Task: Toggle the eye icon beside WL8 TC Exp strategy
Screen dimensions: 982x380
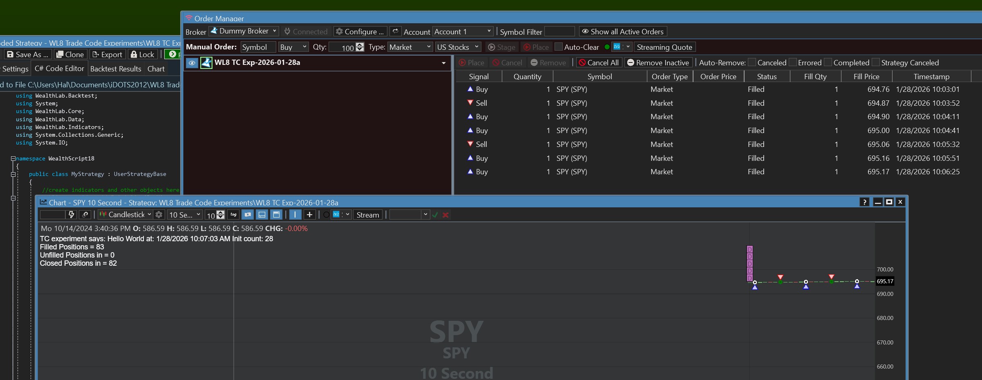Action: pyautogui.click(x=192, y=63)
